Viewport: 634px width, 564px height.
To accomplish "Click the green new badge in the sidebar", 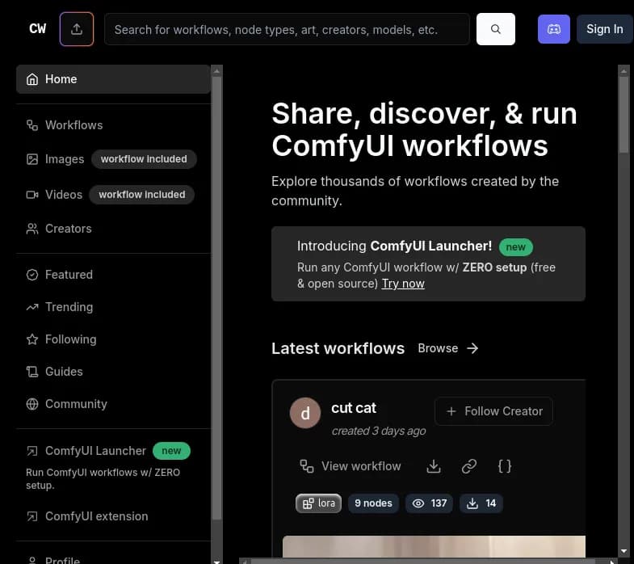I will click(x=171, y=451).
